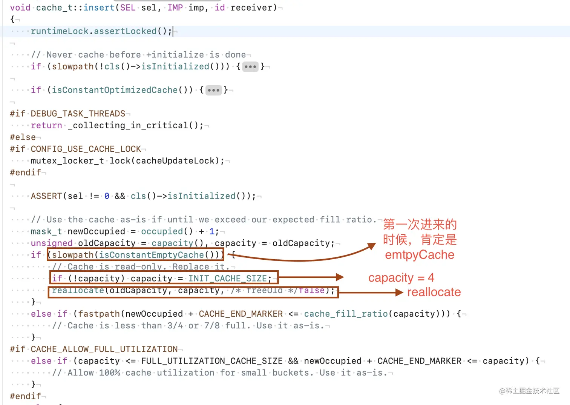Click the FULL_UTILIZATION_CACHE_SIZE constant
This screenshot has width=570, height=405.
click(212, 361)
